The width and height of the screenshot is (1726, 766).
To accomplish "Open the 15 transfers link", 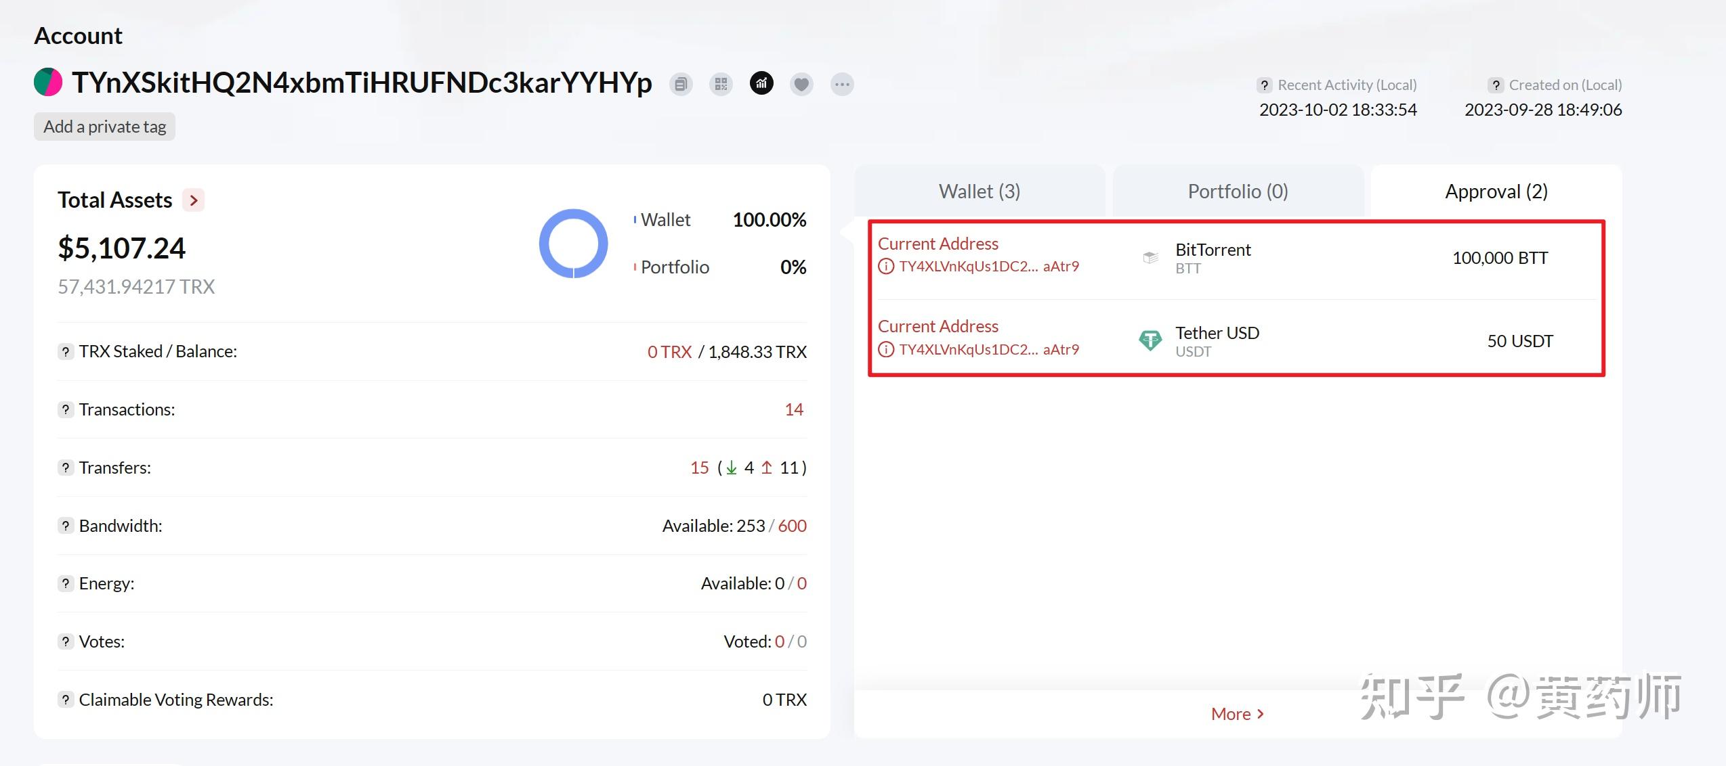I will click(x=700, y=468).
